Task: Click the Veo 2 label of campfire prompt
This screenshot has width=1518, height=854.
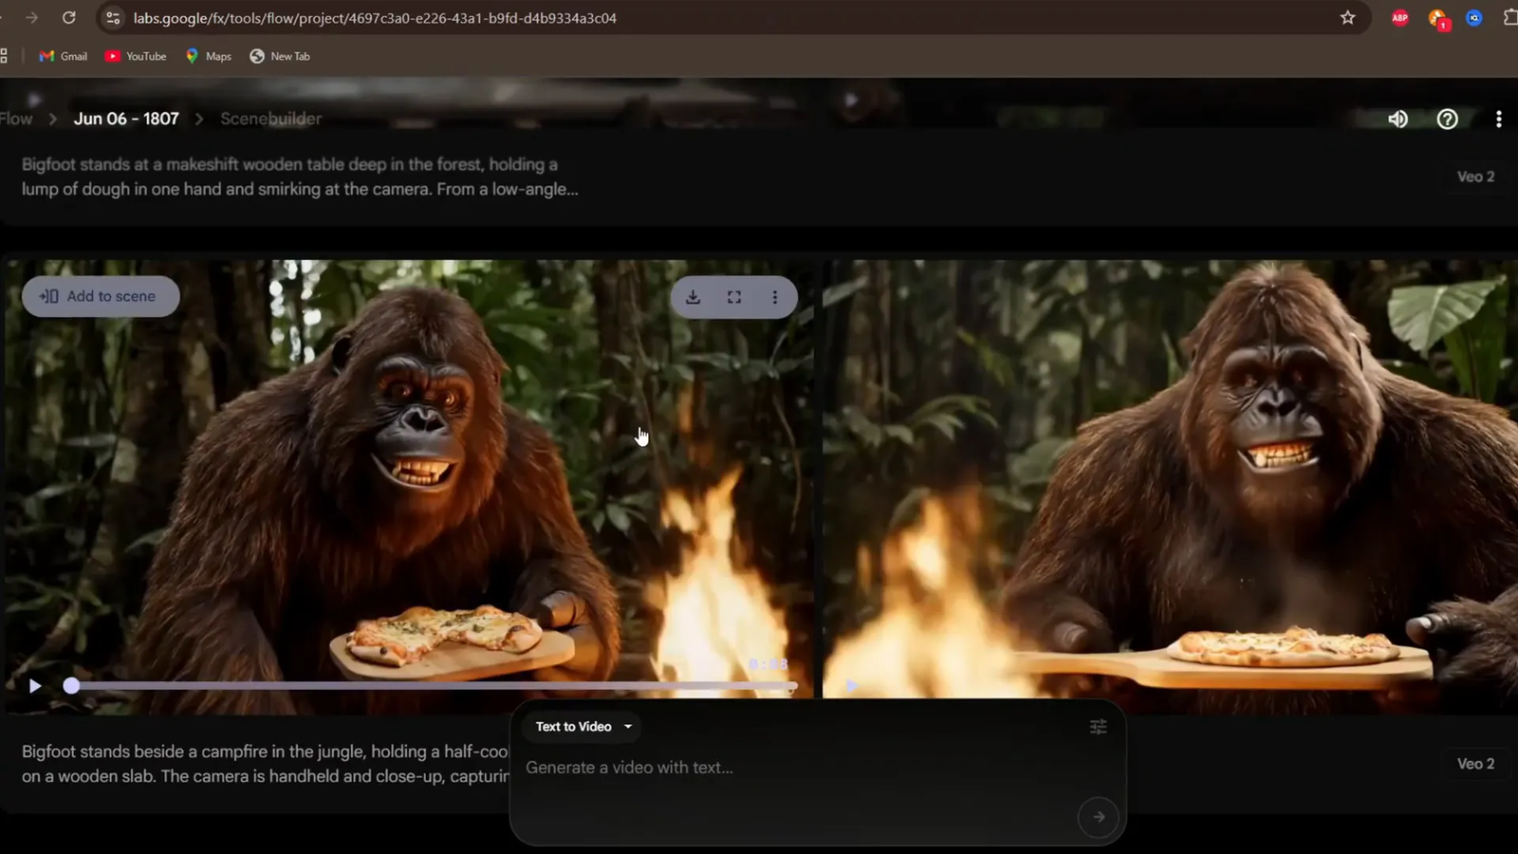Action: (x=1475, y=764)
